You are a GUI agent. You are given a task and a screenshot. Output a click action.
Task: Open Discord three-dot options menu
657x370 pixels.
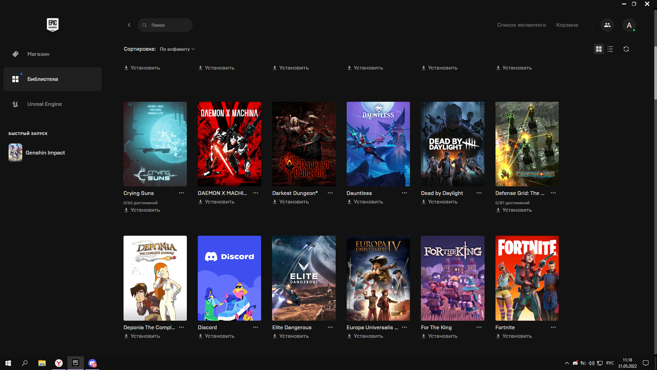tap(256, 328)
